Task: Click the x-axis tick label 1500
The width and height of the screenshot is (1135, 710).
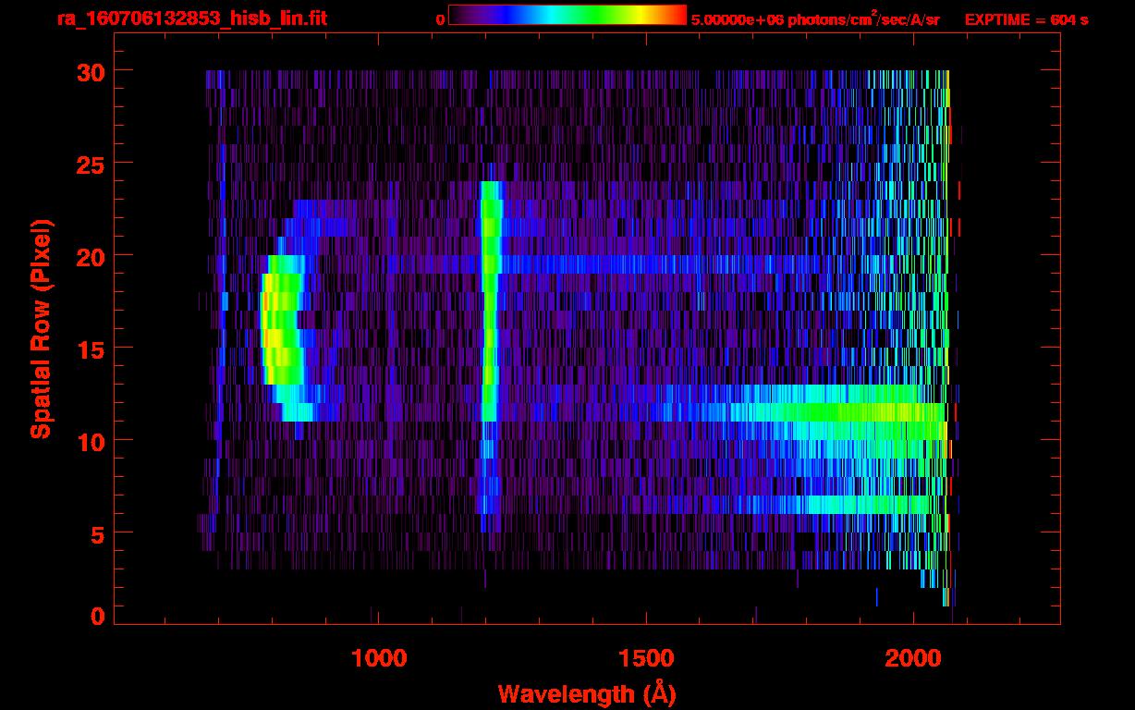Action: tap(646, 658)
